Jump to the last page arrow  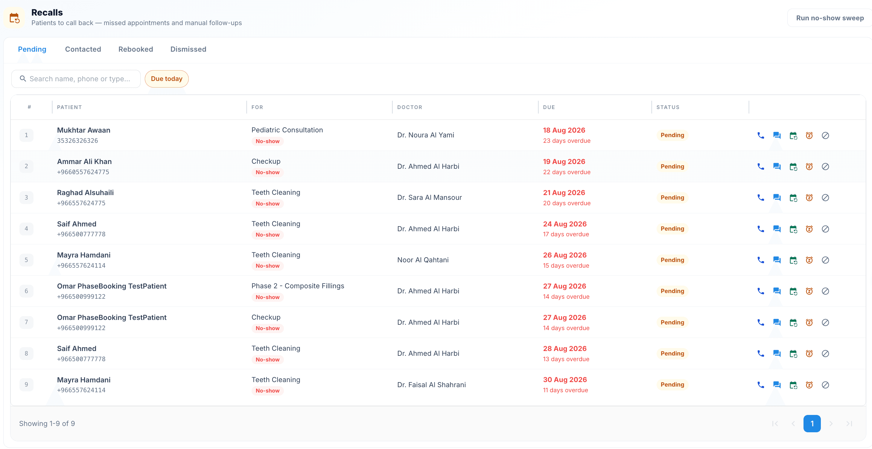[x=849, y=423]
